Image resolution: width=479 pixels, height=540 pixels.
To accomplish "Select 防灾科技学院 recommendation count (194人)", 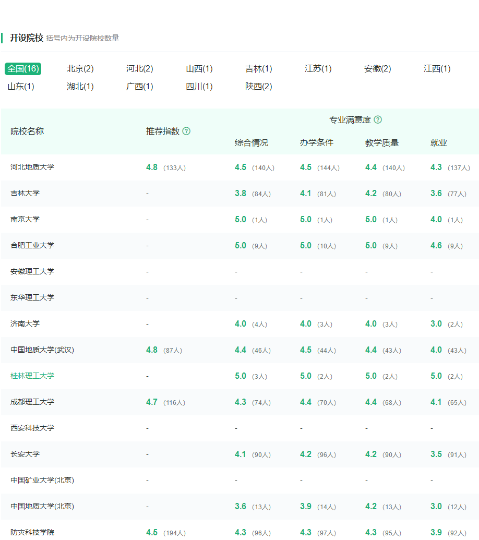I will pos(175,533).
